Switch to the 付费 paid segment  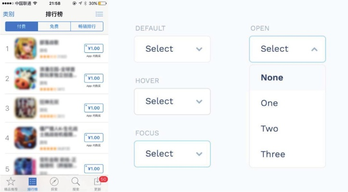point(21,26)
